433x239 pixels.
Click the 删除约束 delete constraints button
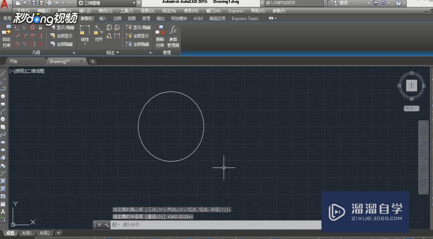click(160, 36)
